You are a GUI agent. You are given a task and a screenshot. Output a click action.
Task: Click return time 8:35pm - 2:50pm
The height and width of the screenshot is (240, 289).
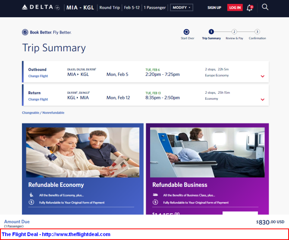coord(162,98)
